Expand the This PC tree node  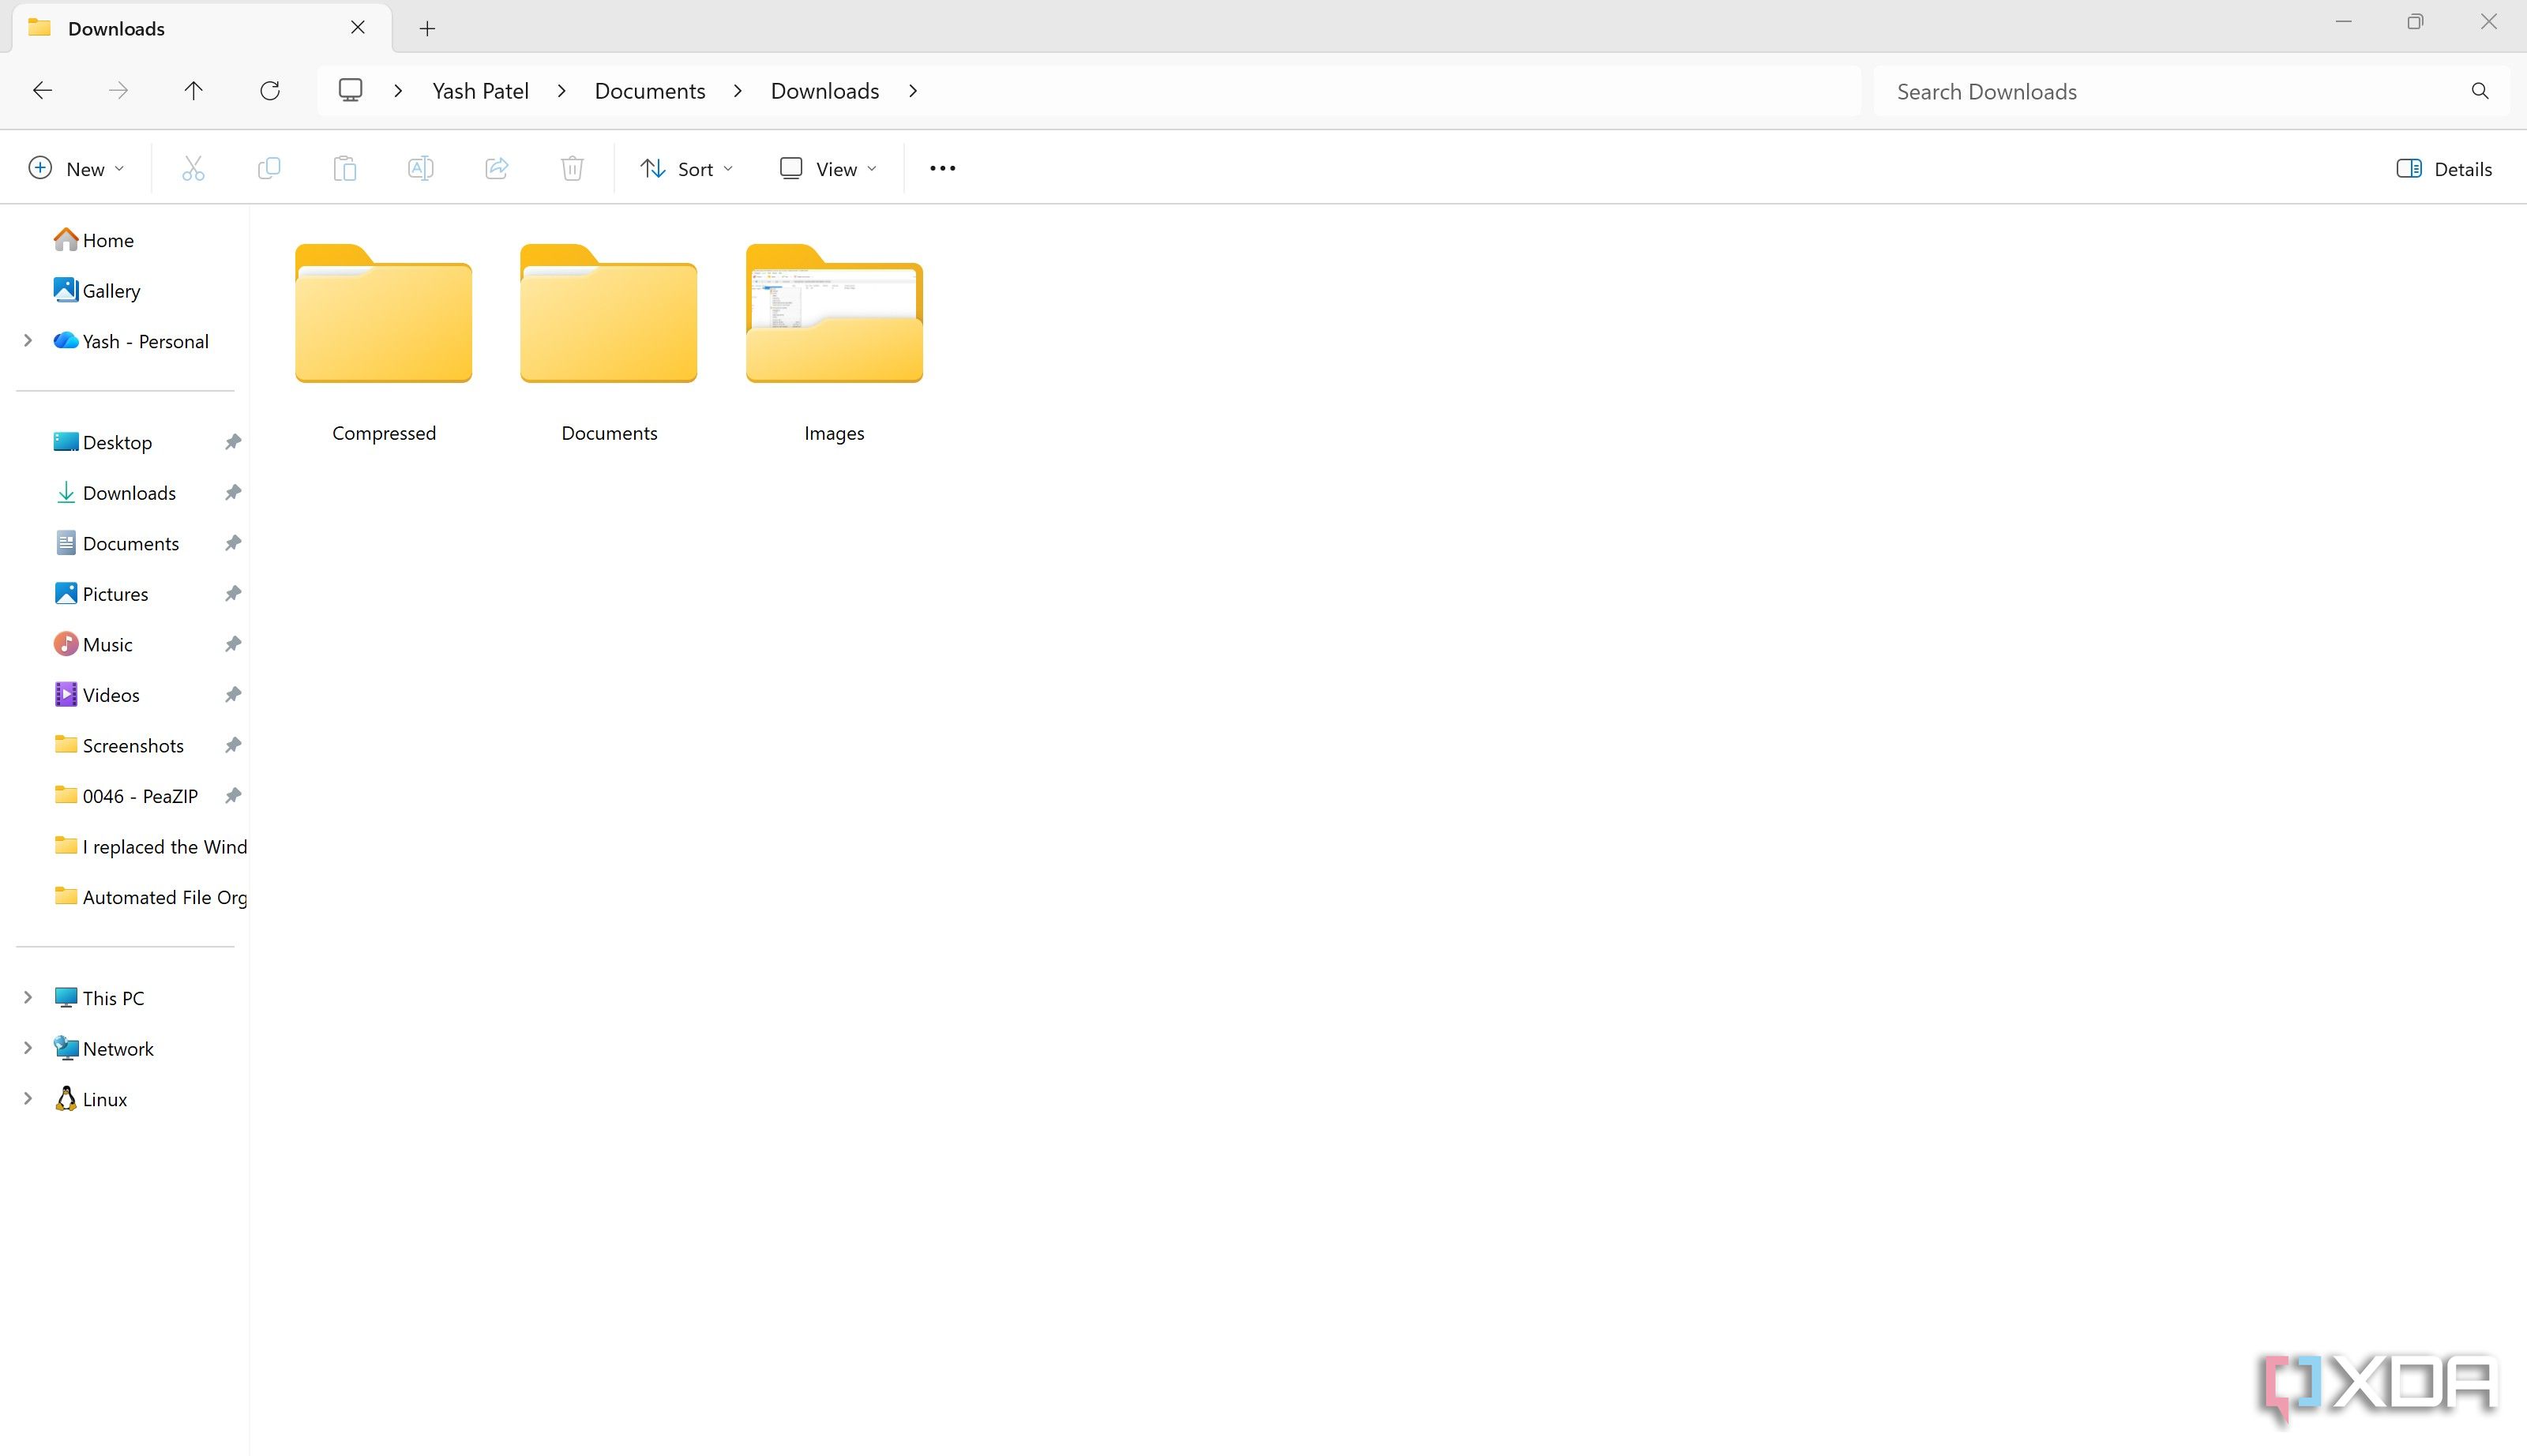(x=28, y=998)
